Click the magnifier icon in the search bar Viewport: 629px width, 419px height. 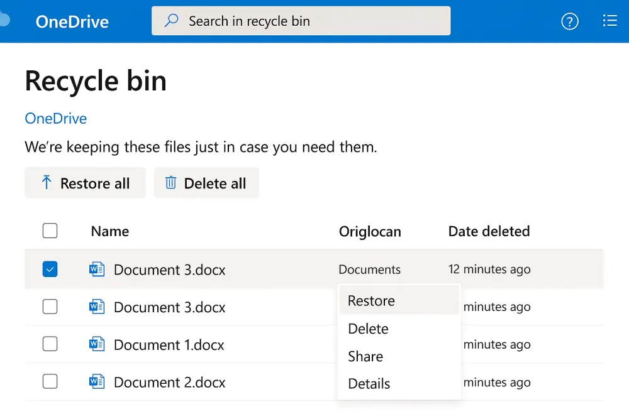[x=170, y=20]
